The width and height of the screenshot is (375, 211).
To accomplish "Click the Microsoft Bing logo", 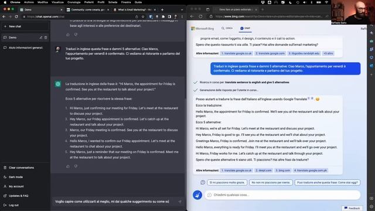I will click(x=202, y=29).
